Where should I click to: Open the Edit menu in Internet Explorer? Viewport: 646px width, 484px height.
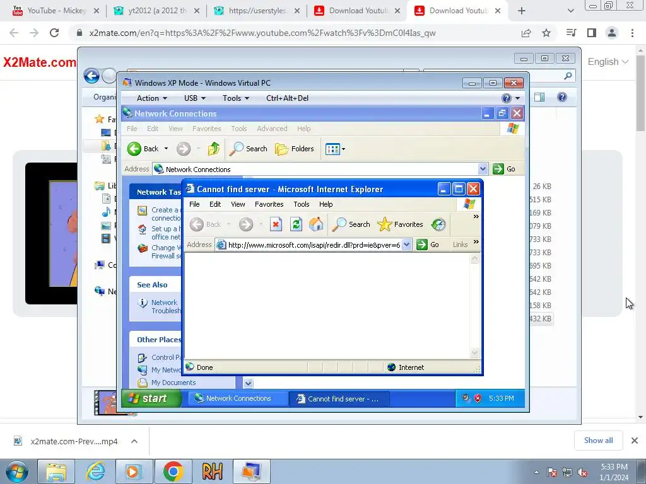(215, 204)
